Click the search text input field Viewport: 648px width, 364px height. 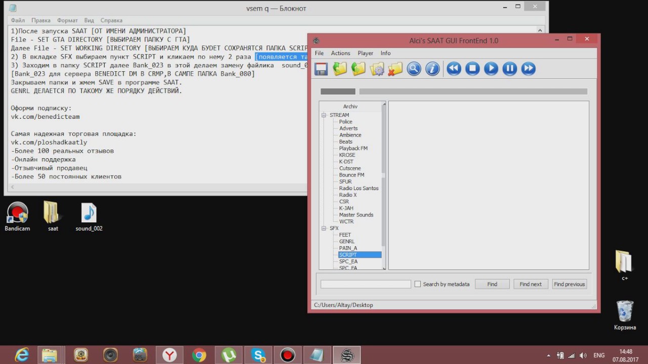coord(366,284)
